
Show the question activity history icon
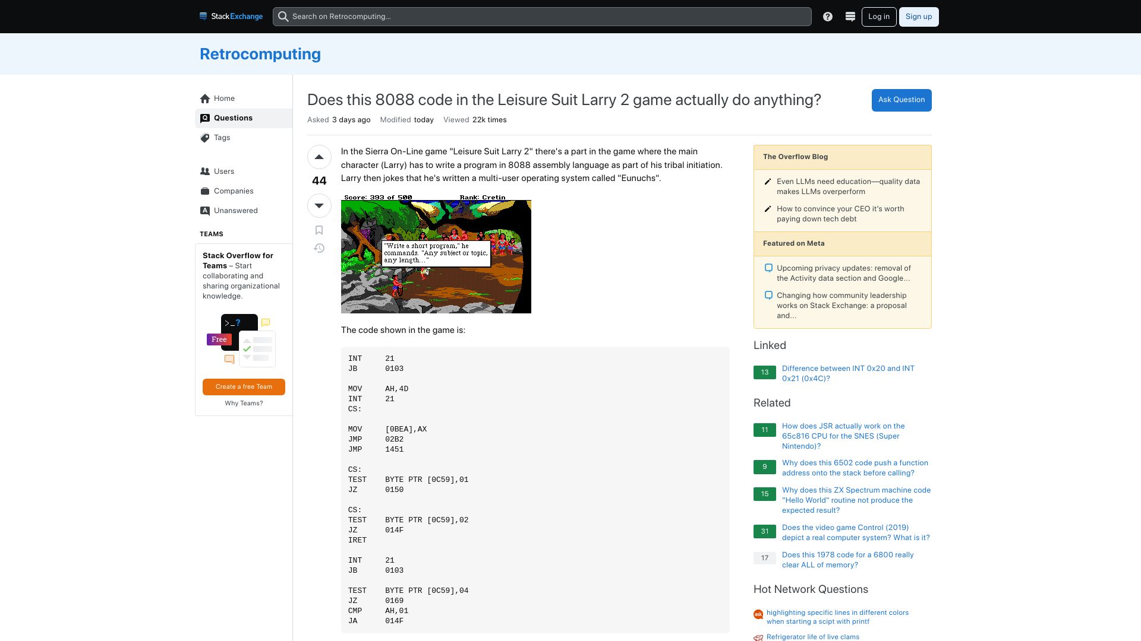319,248
